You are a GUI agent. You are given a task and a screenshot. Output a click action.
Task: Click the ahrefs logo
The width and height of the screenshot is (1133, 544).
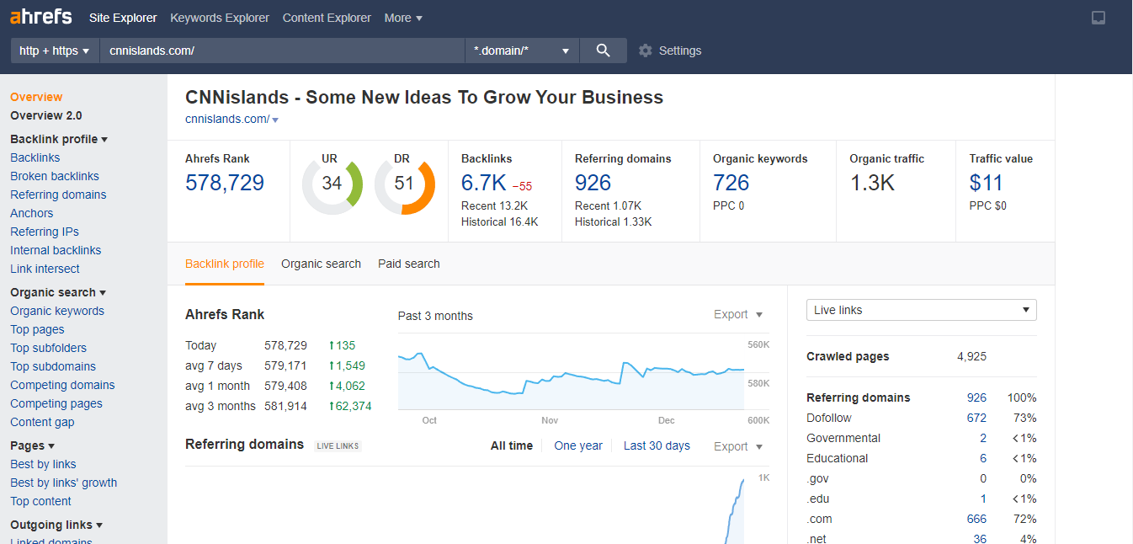(x=40, y=18)
